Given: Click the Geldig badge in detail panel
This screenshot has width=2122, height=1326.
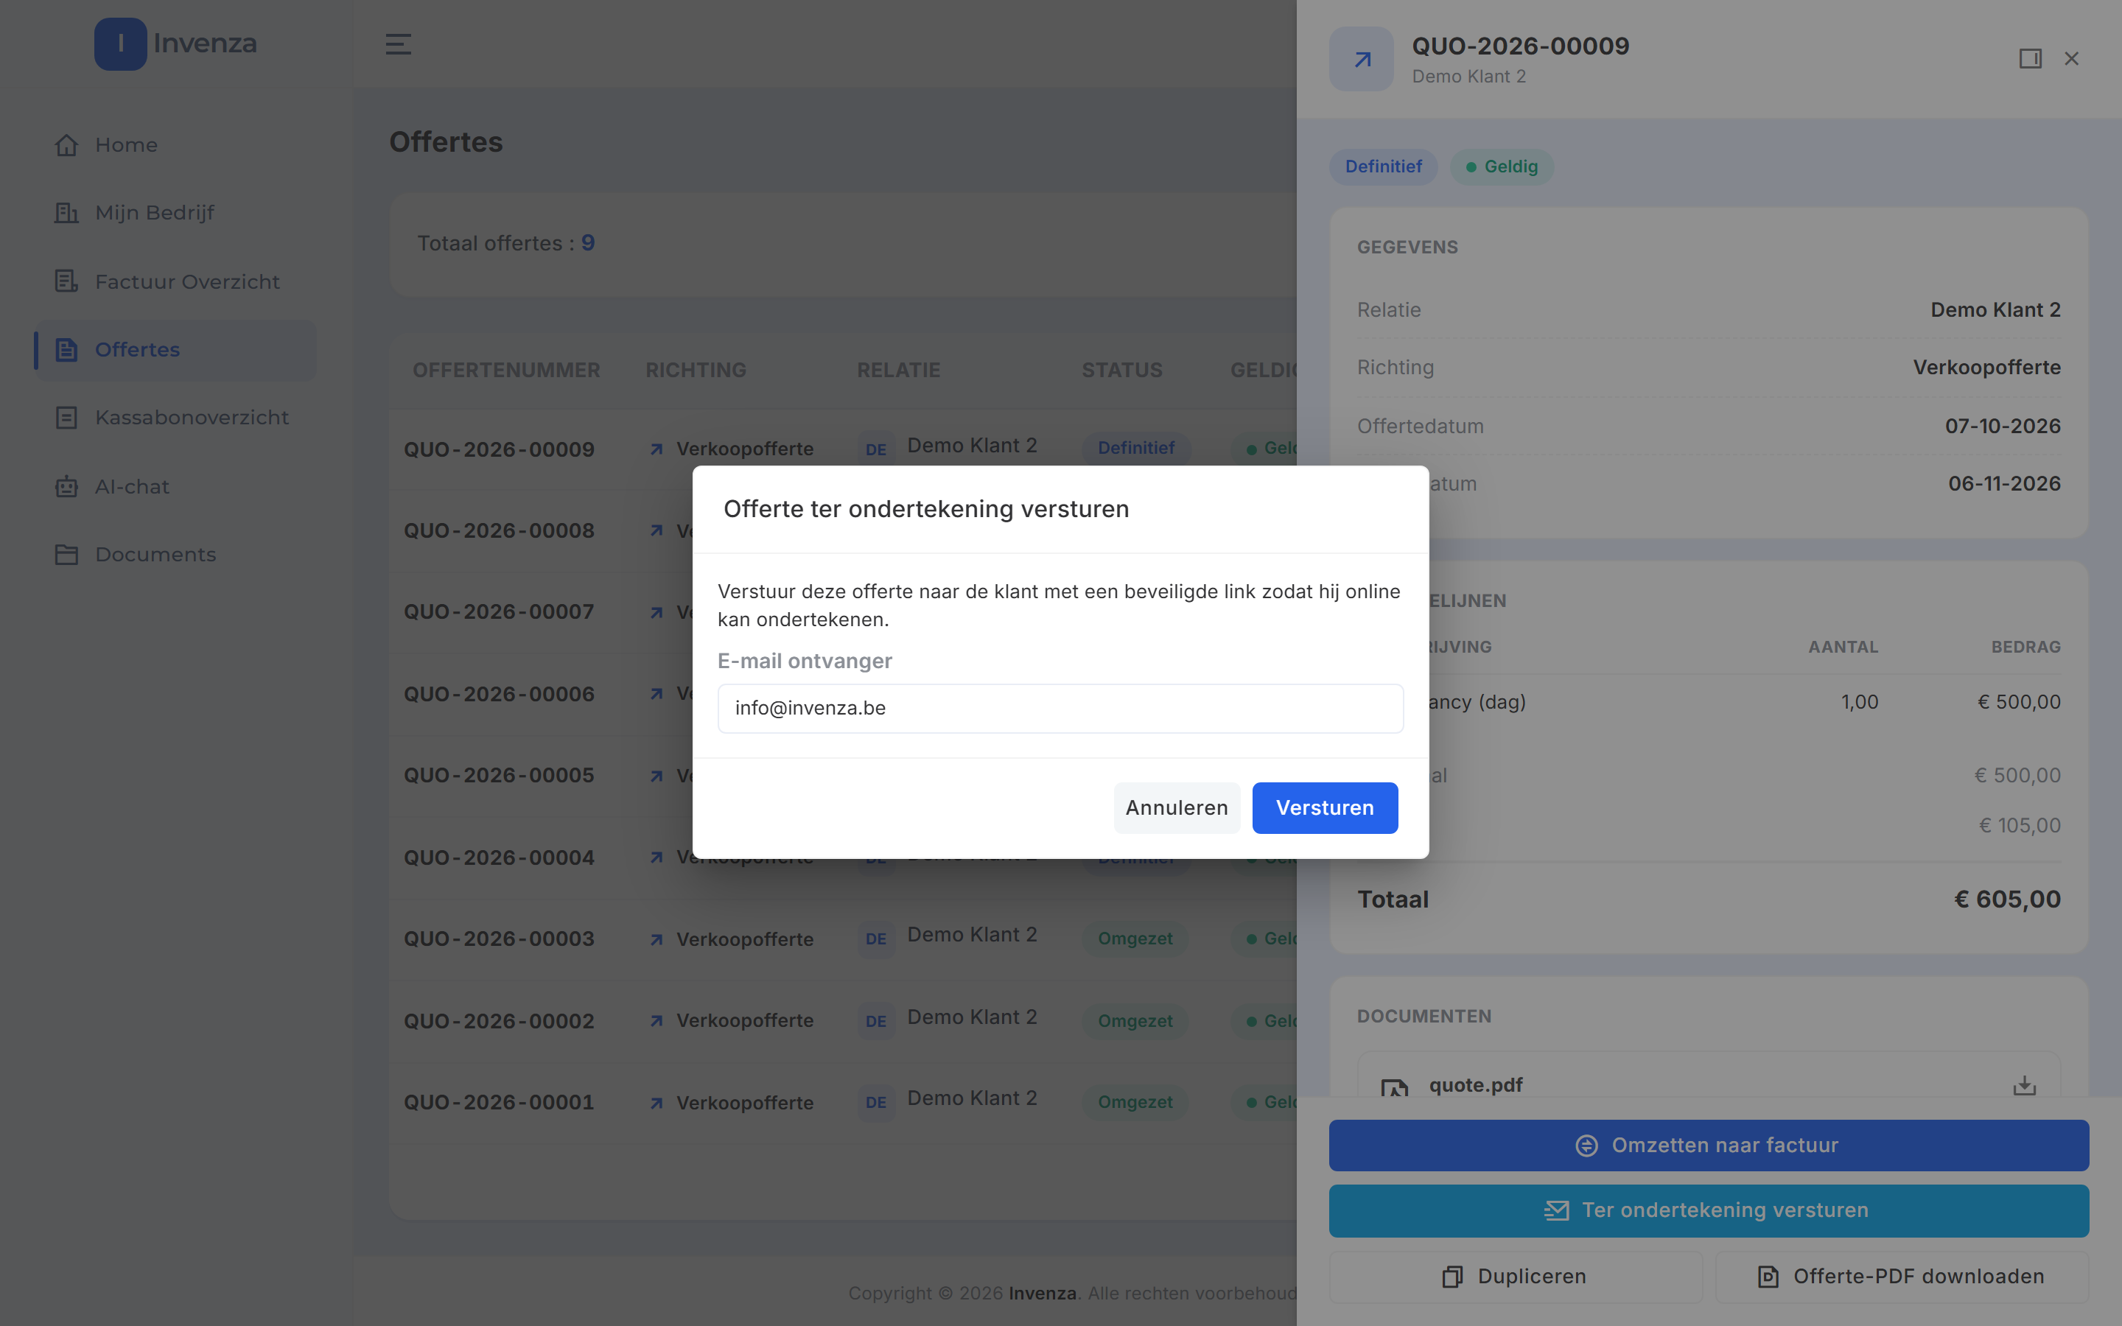Looking at the screenshot, I should (x=1501, y=166).
